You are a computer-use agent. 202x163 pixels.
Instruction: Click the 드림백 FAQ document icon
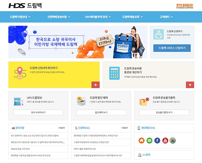pos(76,128)
